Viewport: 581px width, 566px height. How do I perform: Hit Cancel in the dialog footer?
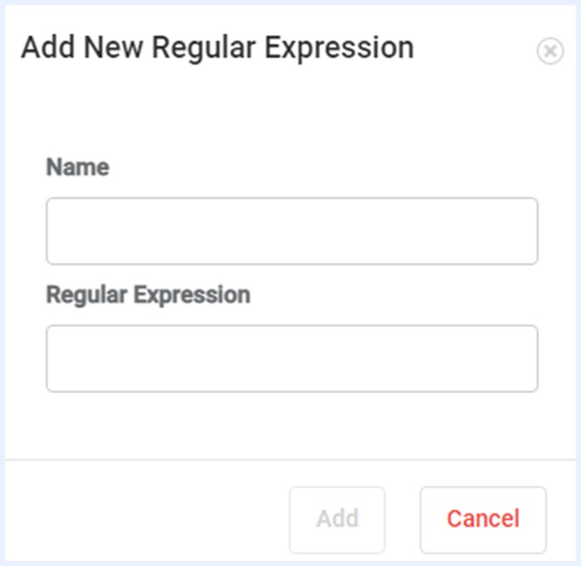click(482, 518)
